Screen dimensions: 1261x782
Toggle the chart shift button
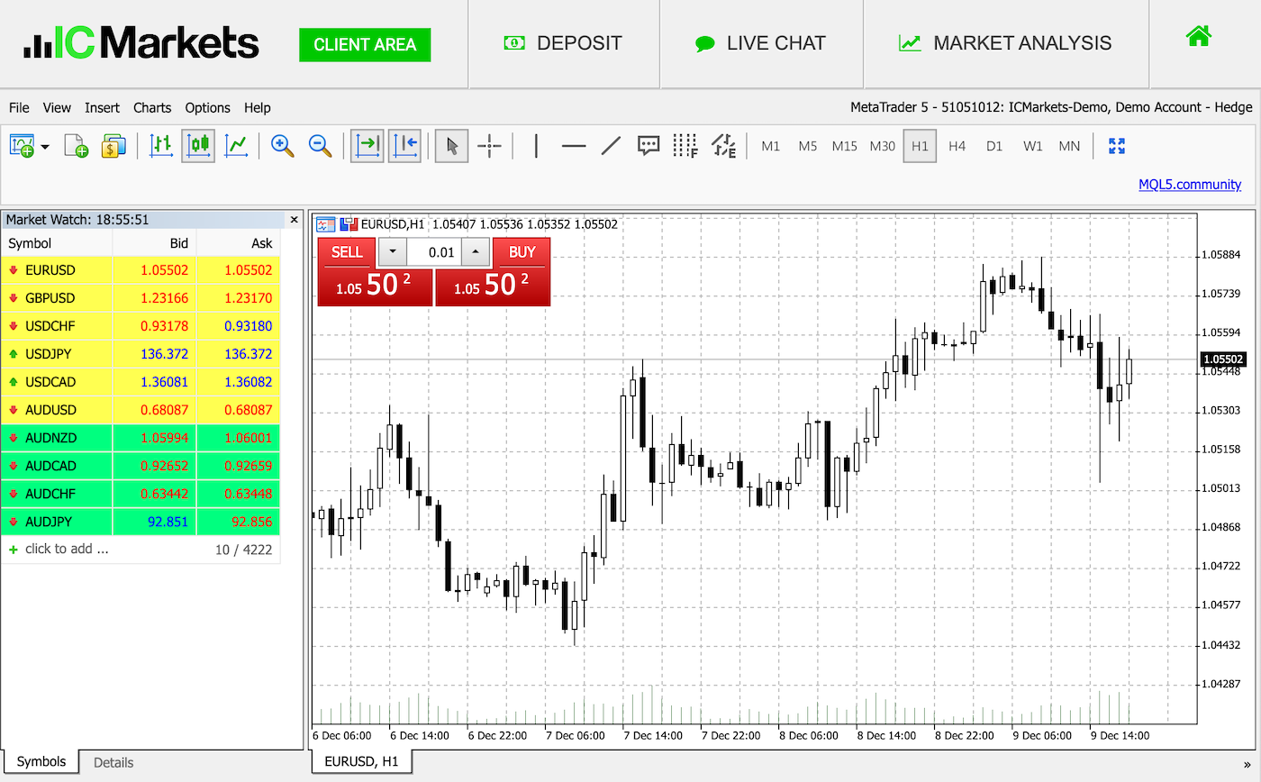click(x=404, y=146)
